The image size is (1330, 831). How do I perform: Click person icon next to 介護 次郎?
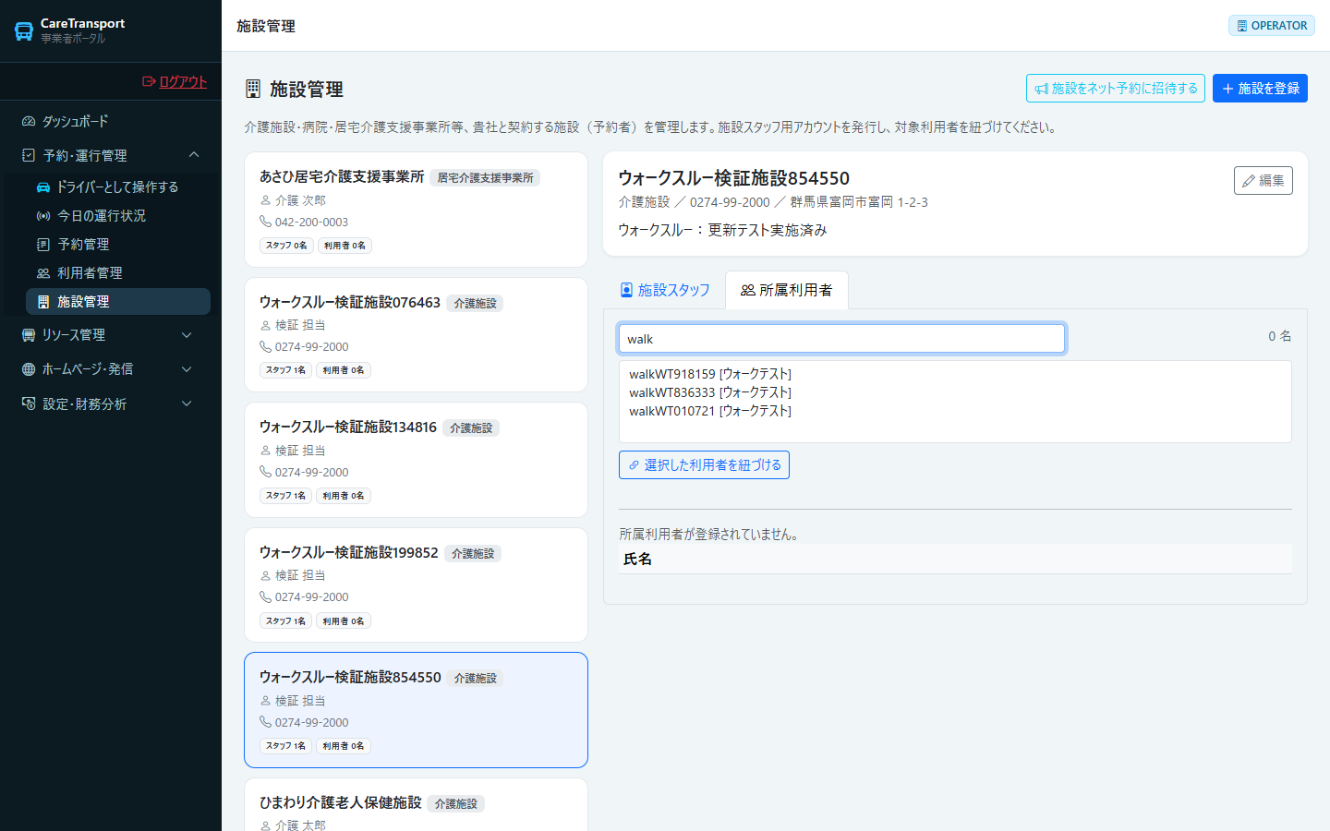pos(265,200)
